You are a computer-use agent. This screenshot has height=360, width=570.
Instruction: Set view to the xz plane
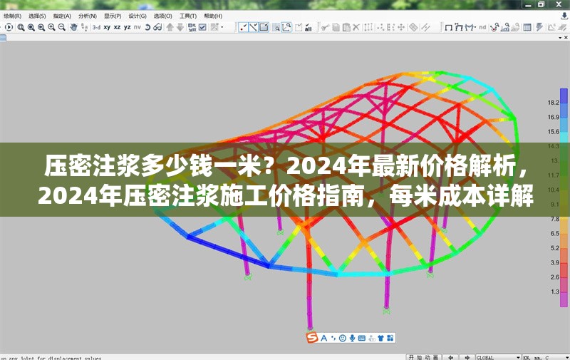point(117,27)
